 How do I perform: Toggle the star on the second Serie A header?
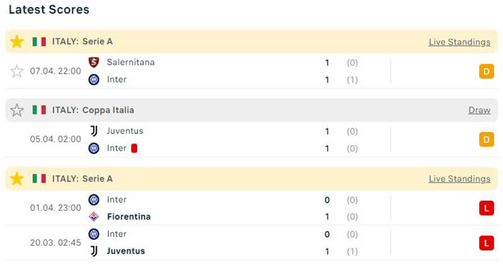[17, 179]
